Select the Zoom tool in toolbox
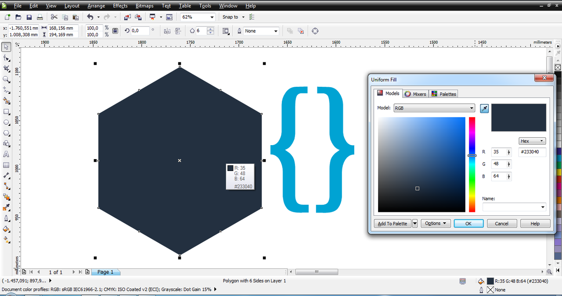 pyautogui.click(x=6, y=79)
